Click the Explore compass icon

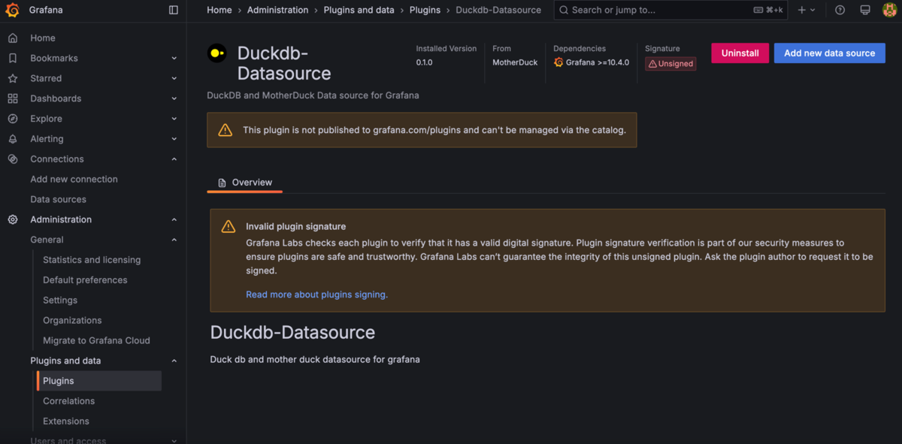tap(13, 119)
